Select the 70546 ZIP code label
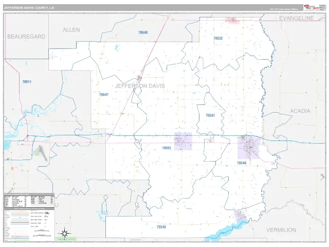 242,163
